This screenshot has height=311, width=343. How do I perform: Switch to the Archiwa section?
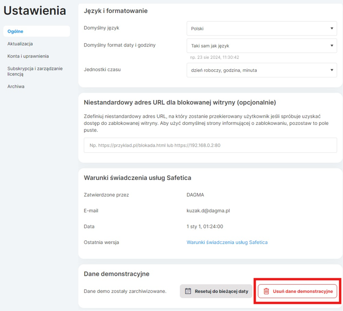tap(16, 86)
